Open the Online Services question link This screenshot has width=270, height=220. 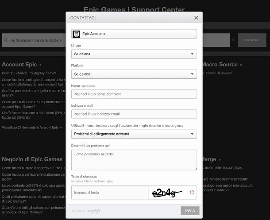[217, 73]
